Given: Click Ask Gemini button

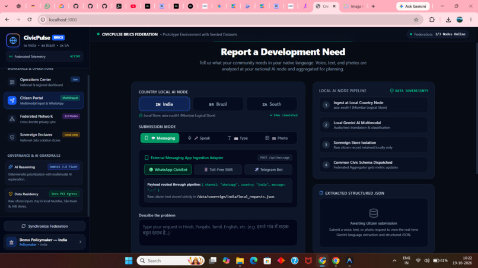Looking at the screenshot, I should [x=413, y=6].
